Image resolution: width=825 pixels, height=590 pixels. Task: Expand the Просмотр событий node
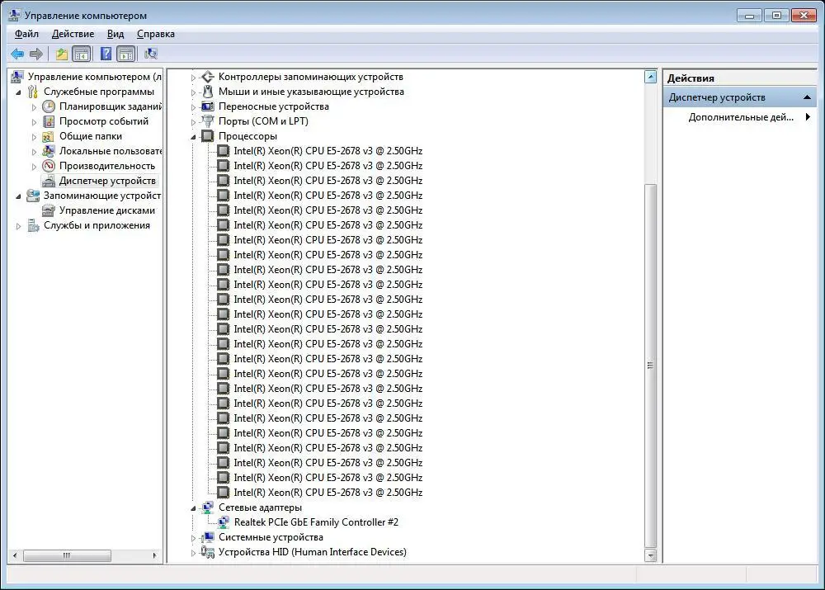[34, 122]
